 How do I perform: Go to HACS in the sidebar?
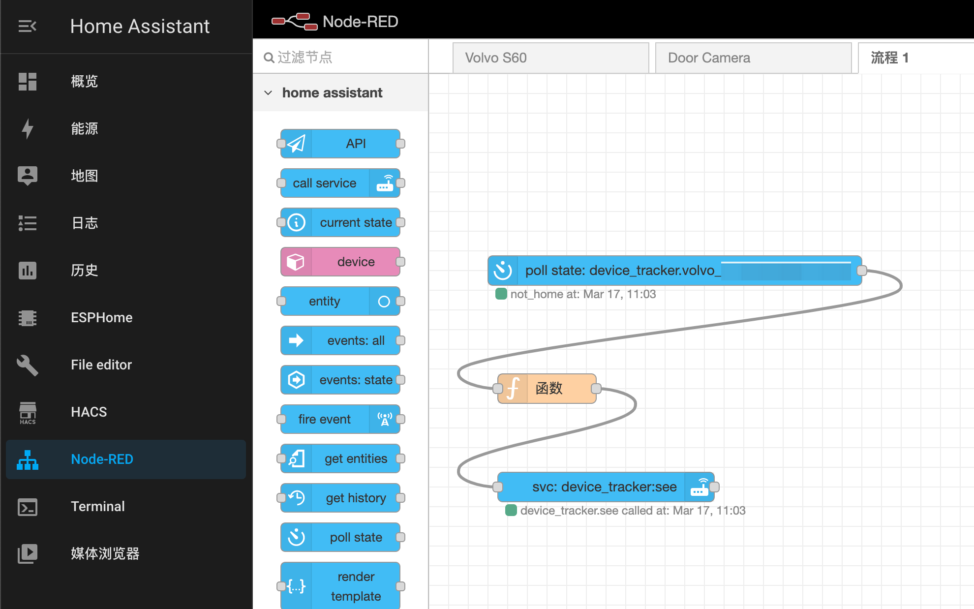[x=126, y=412]
